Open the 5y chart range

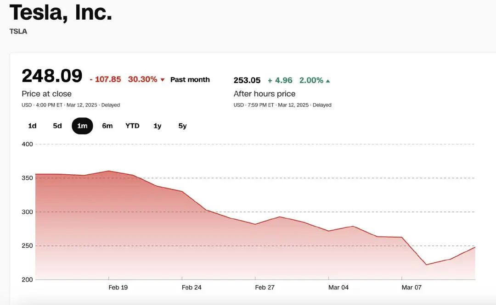click(182, 126)
